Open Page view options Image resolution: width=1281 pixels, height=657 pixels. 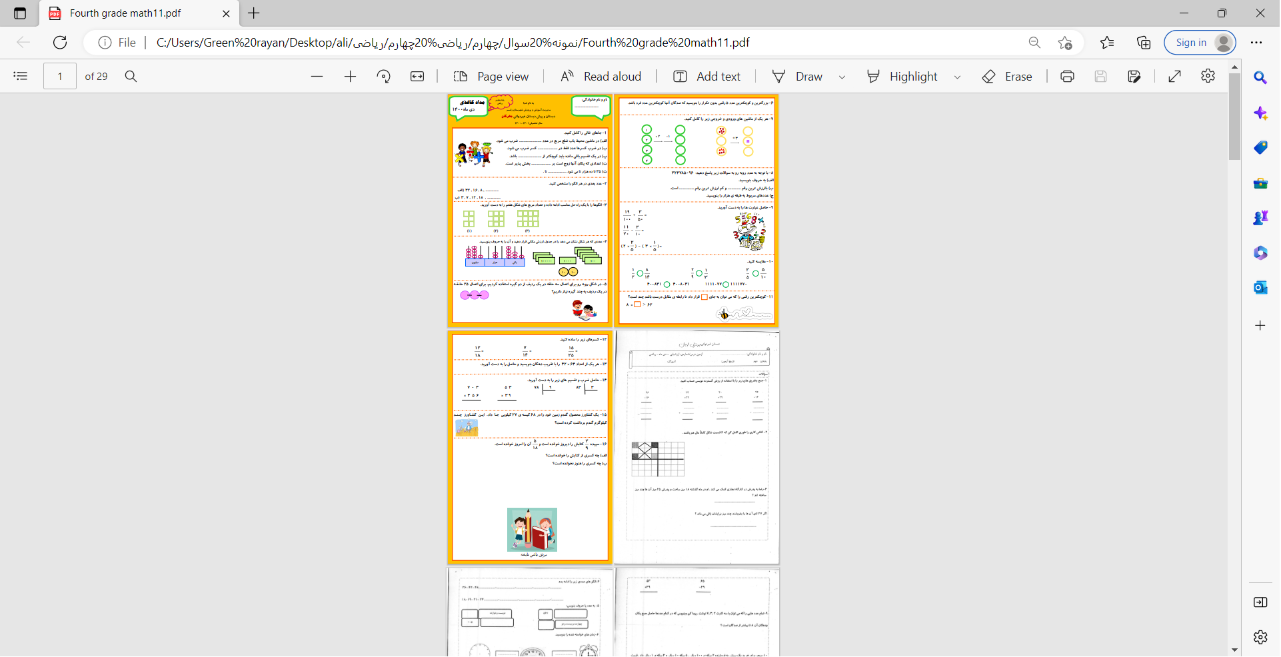click(491, 77)
